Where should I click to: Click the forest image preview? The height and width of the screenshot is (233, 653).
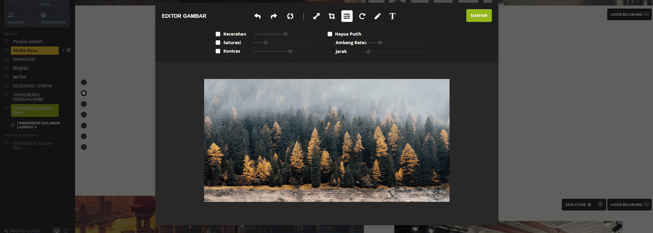[326, 140]
